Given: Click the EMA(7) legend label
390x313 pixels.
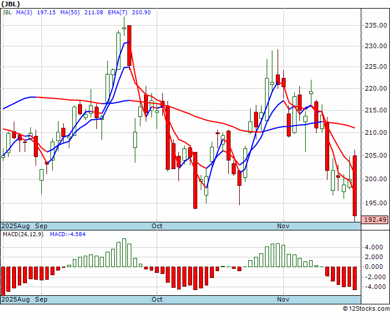Looking at the screenshot, I should click(x=118, y=12).
